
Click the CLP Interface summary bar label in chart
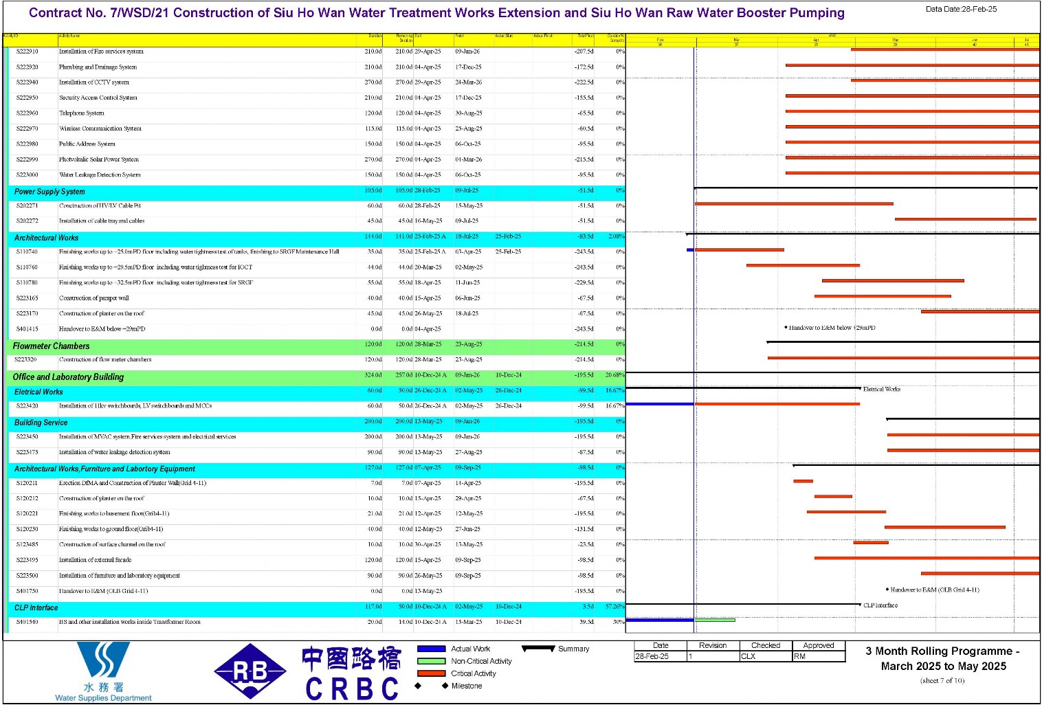(880, 605)
